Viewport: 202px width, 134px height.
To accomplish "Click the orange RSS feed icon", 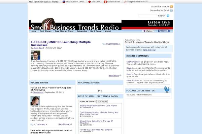I will [x=171, y=7].
